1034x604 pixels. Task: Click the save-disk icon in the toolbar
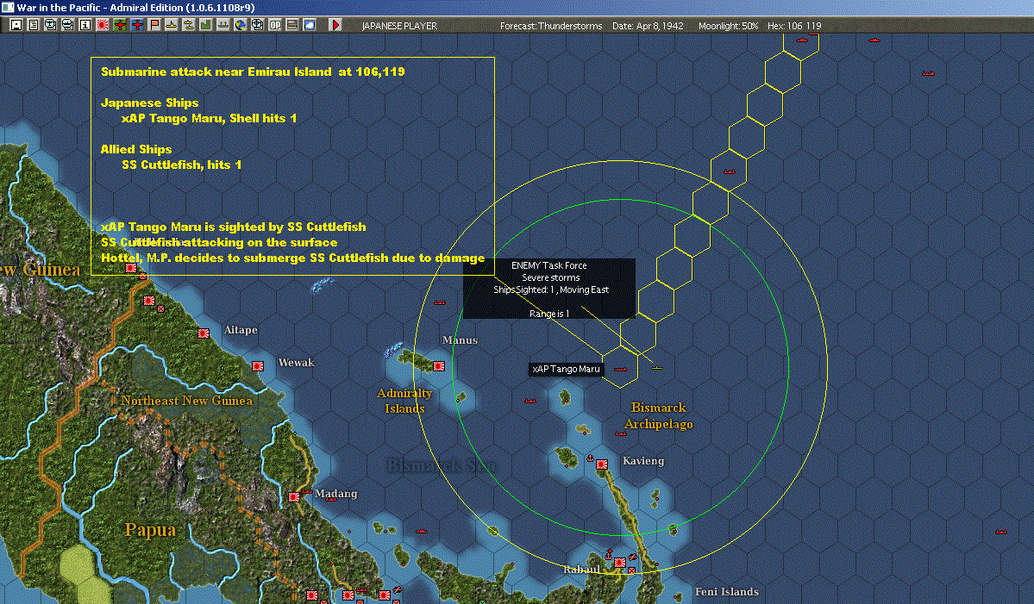coord(16,25)
